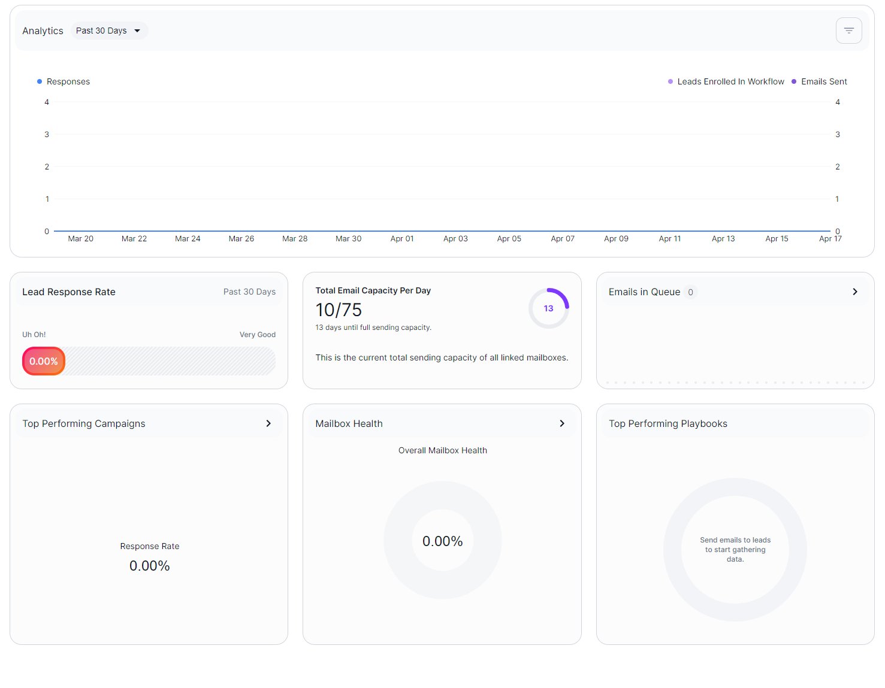Expand Top Performing Campaigns chevron arrow
This screenshot has height=688, width=885.
click(268, 423)
